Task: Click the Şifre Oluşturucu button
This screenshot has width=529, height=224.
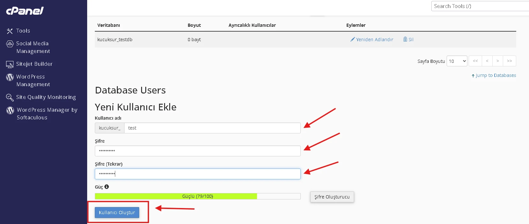Action: pos(332,197)
